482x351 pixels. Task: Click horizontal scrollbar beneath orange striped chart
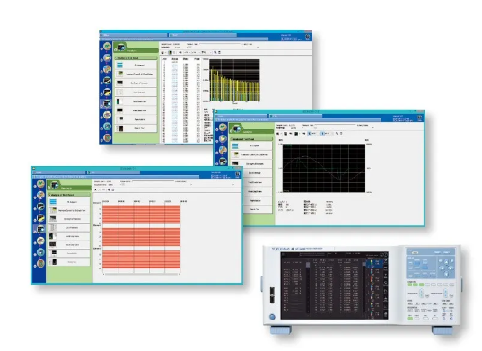click(142, 274)
